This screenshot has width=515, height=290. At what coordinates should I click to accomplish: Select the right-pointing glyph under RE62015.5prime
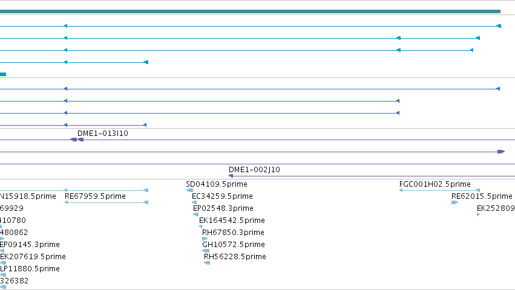click(455, 202)
